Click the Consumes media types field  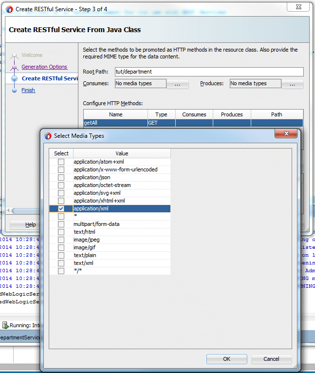click(141, 83)
